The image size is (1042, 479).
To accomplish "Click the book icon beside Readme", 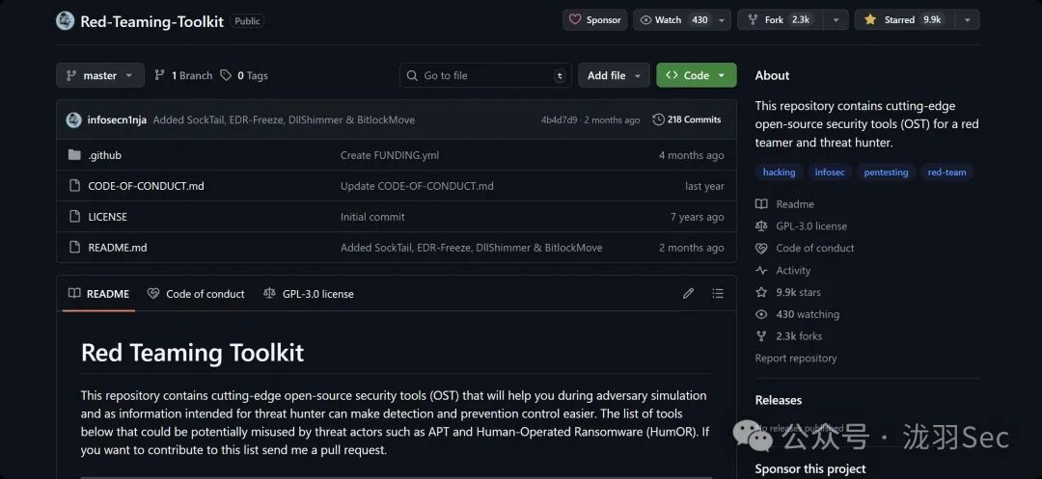I will click(761, 204).
